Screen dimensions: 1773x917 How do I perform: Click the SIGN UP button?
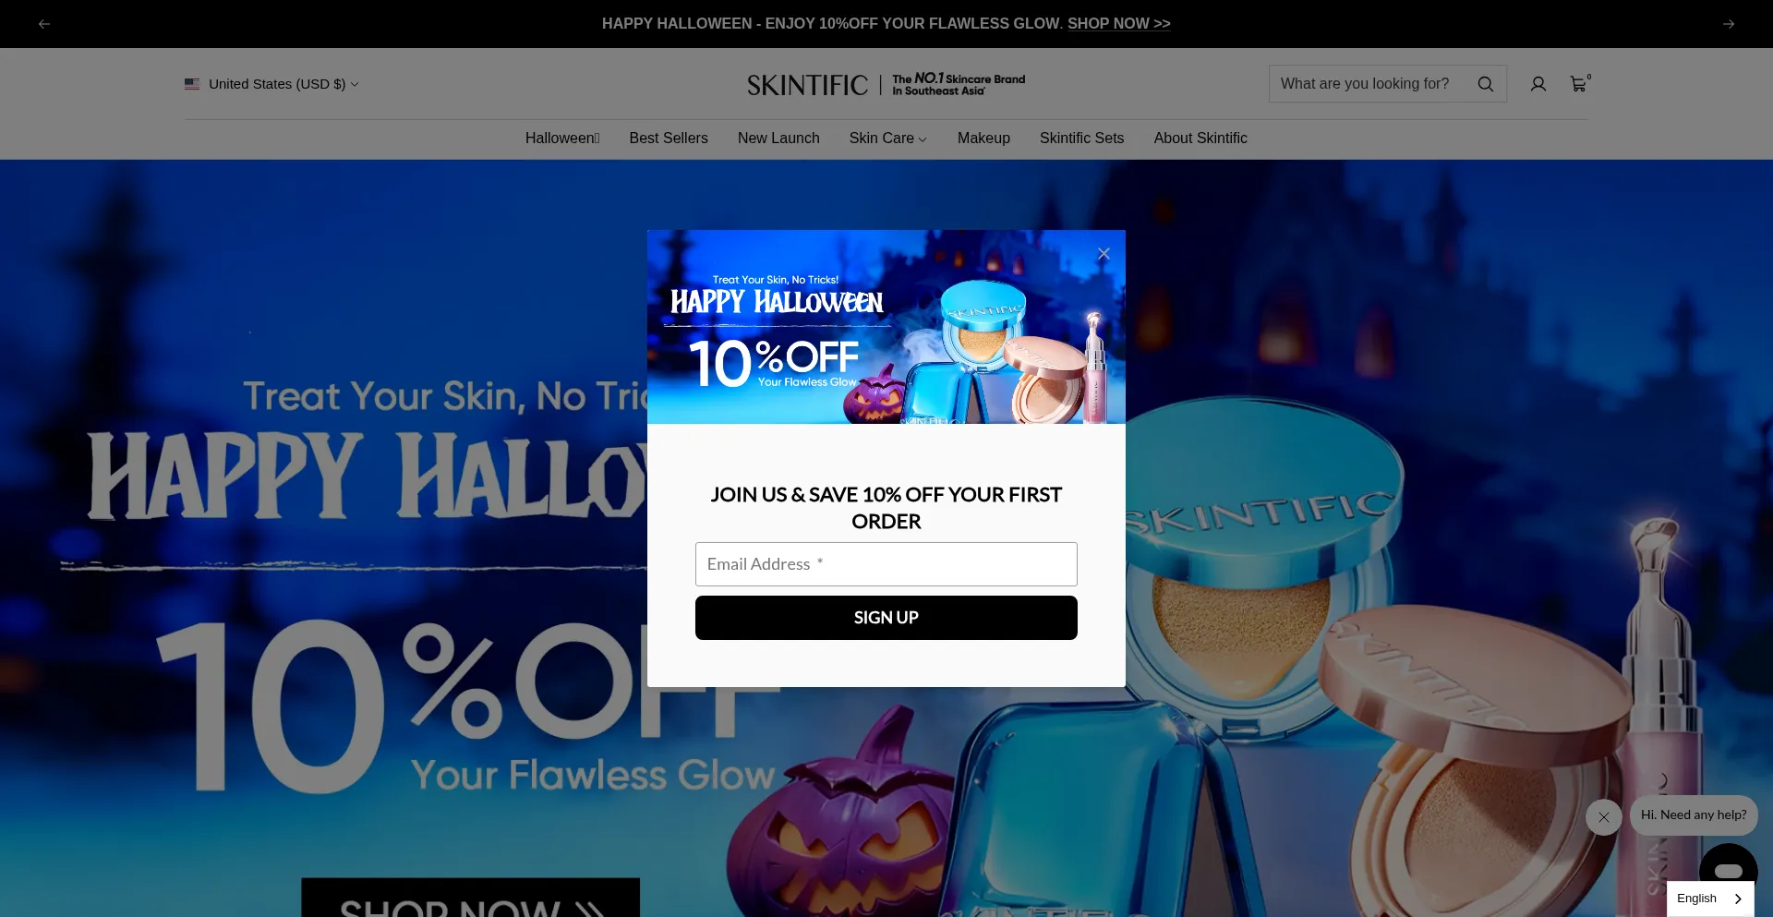click(886, 618)
